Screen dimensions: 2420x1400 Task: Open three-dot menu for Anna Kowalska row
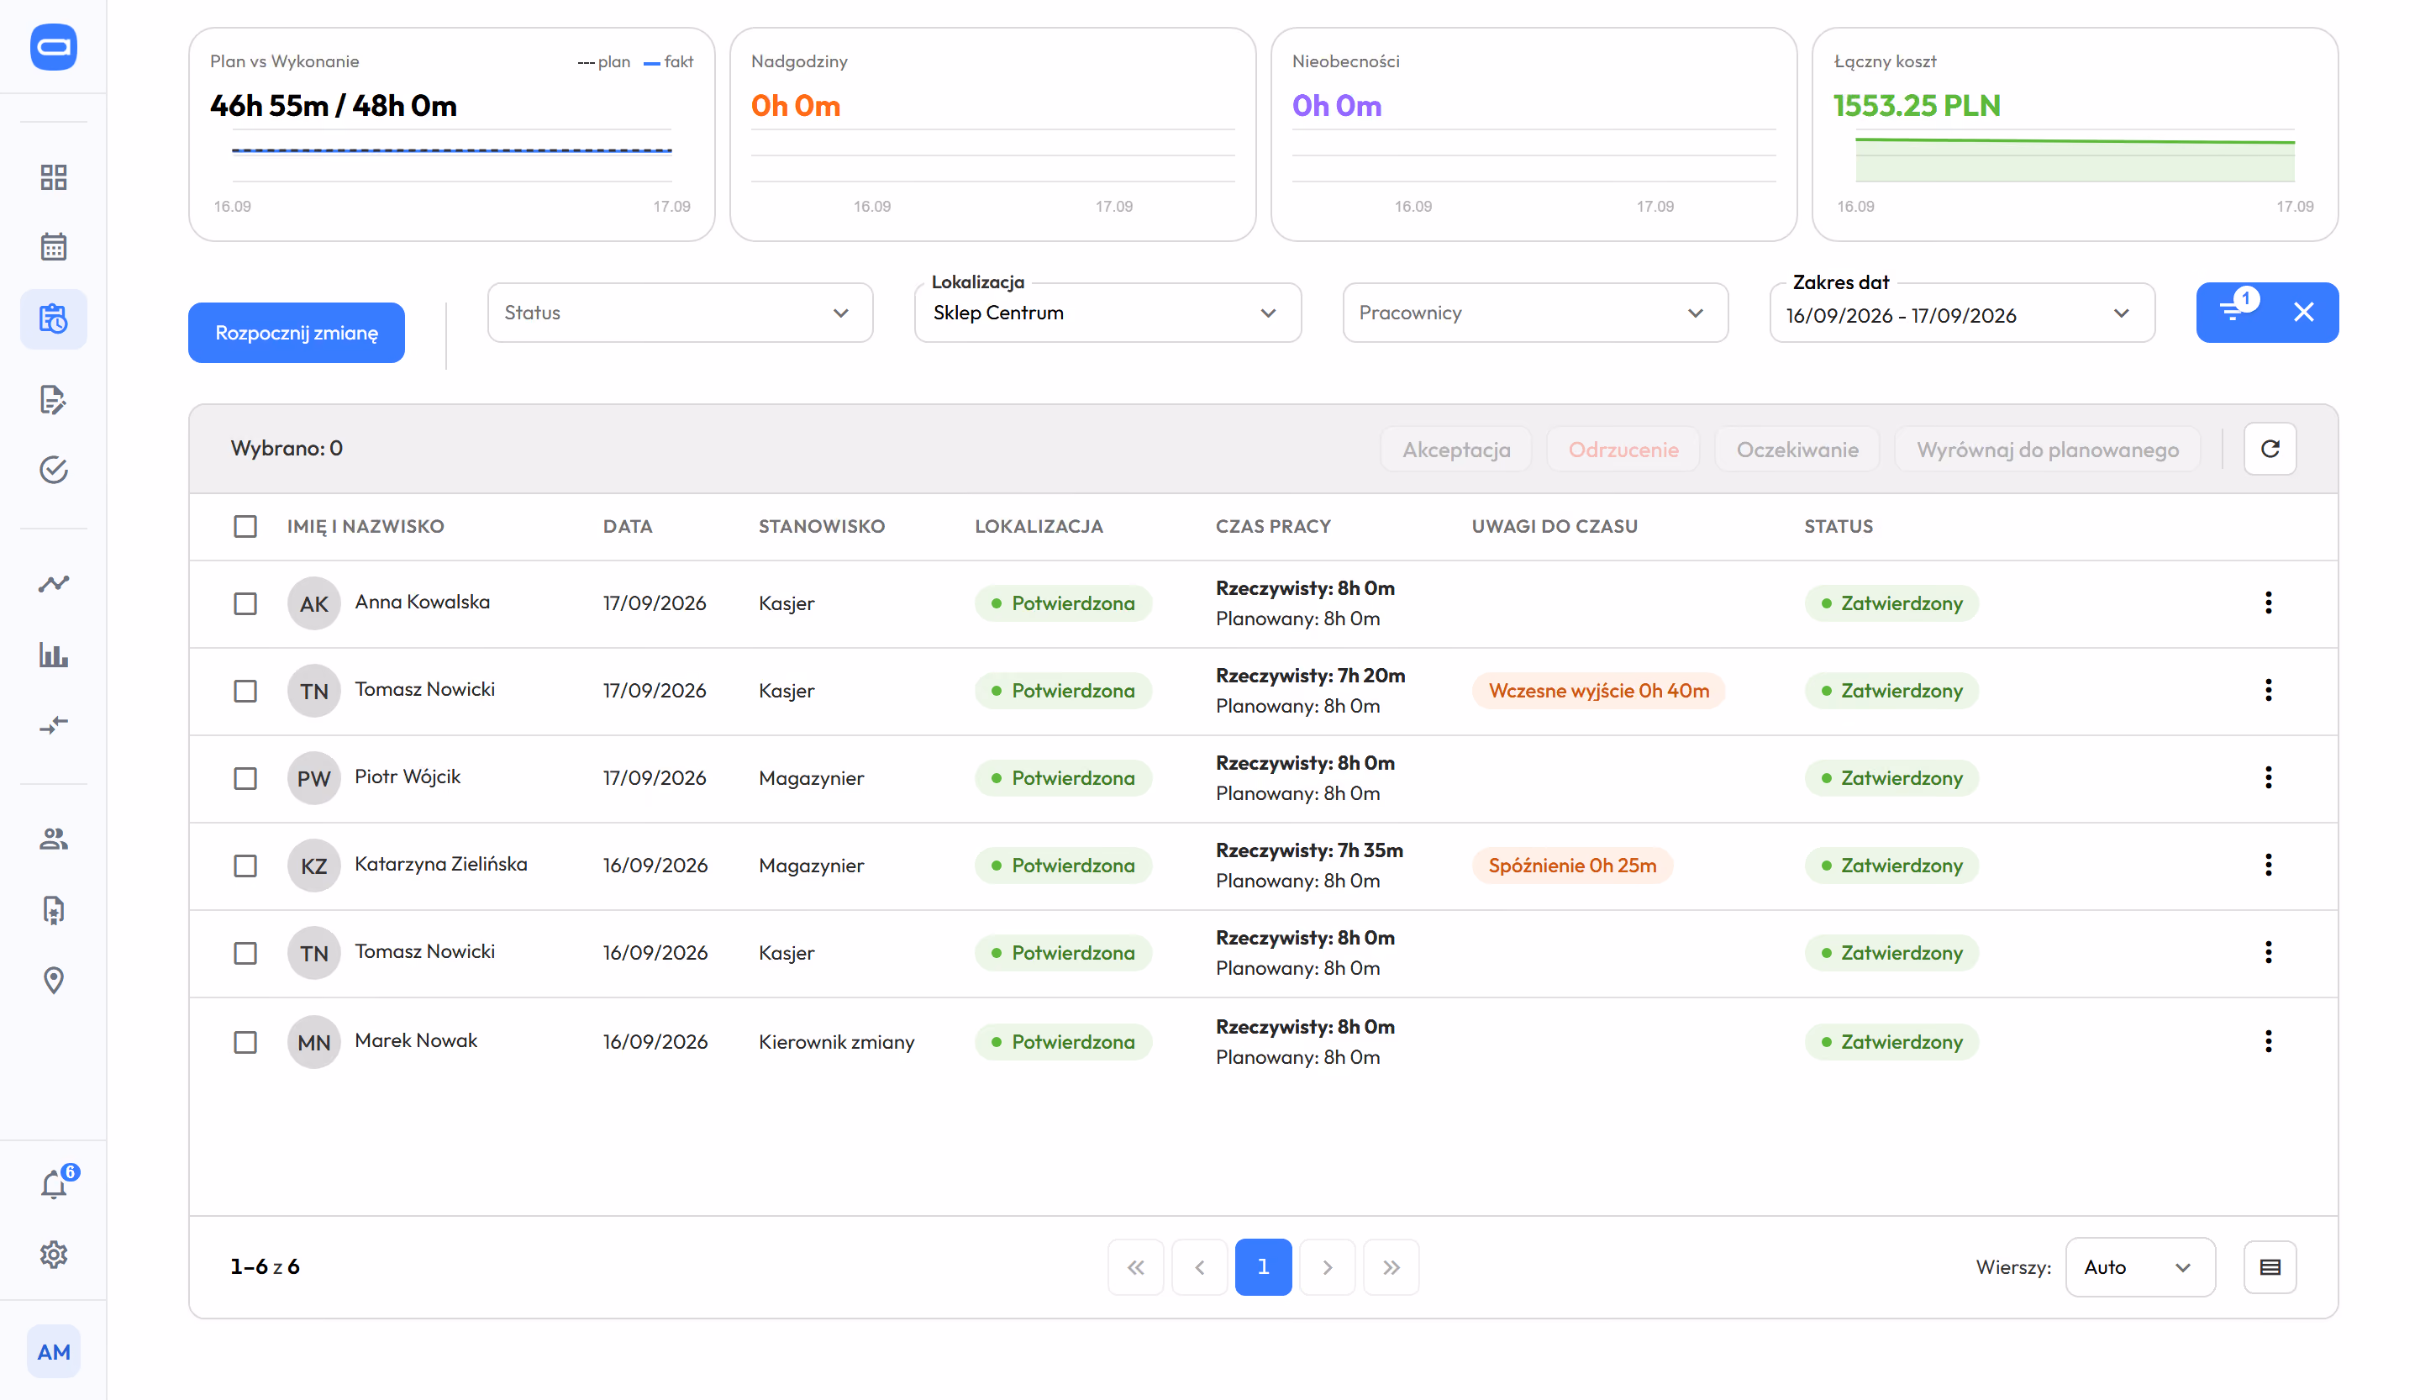[x=2268, y=603]
